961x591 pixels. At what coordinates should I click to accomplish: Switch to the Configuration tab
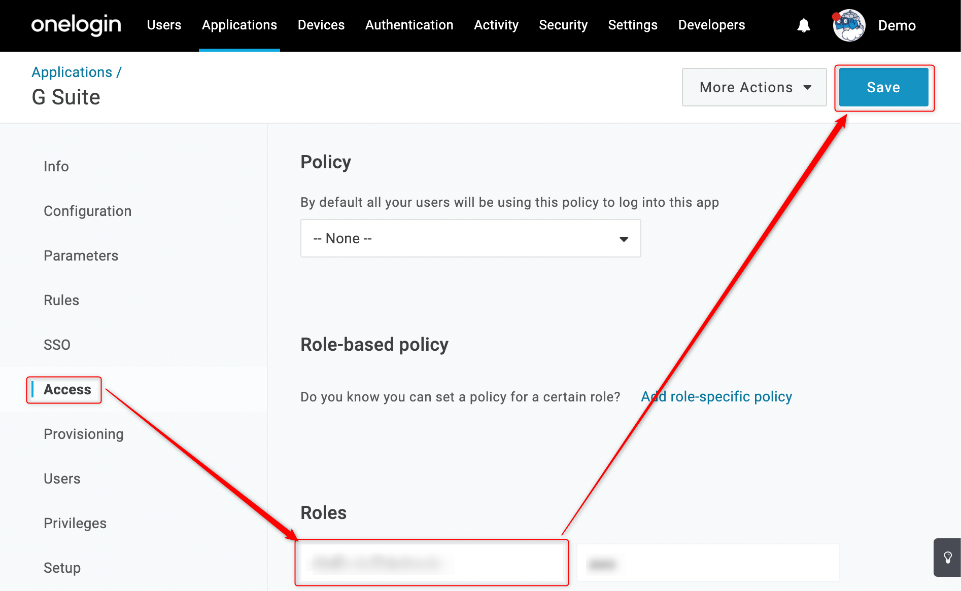coord(88,211)
